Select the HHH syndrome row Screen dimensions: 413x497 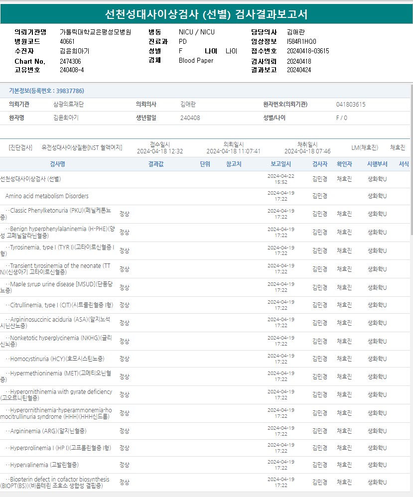pyautogui.click(x=205, y=413)
